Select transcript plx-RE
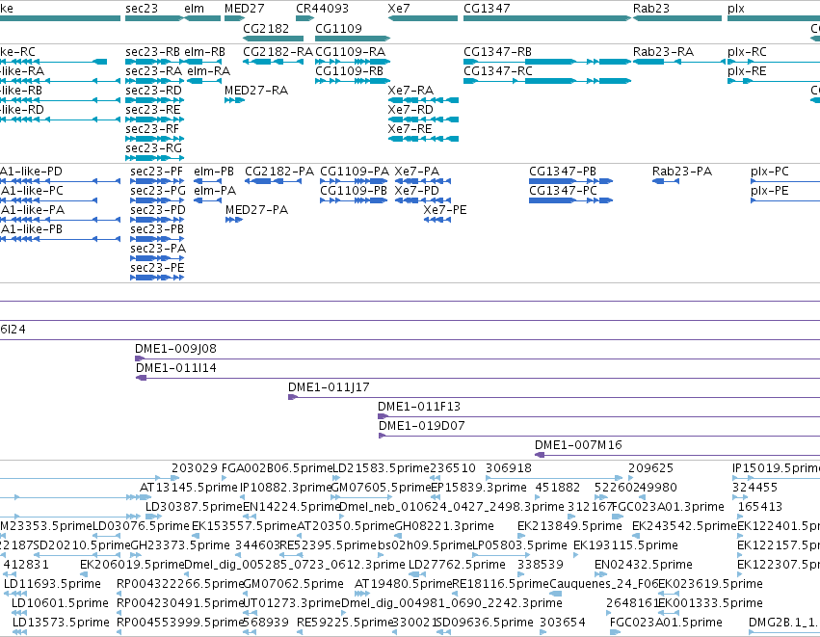The height and width of the screenshot is (637, 820). pos(774,81)
